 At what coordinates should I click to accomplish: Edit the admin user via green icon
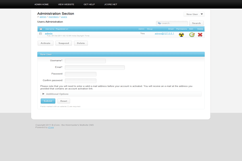(192, 35)
